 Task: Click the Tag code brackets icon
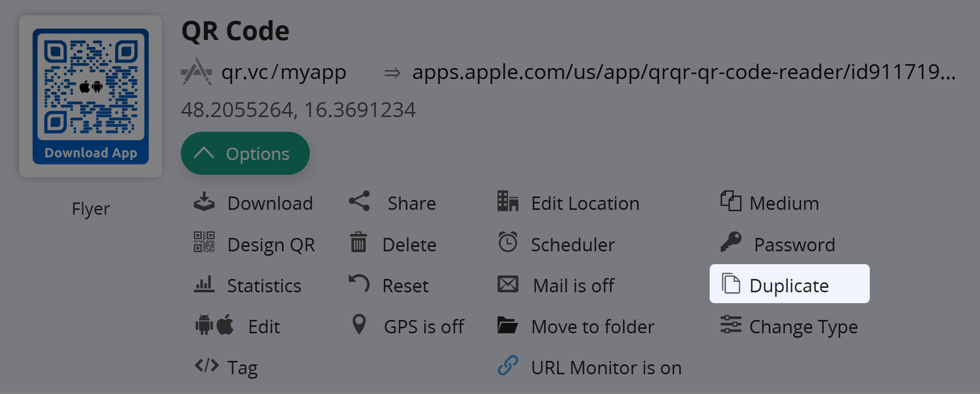click(x=206, y=366)
